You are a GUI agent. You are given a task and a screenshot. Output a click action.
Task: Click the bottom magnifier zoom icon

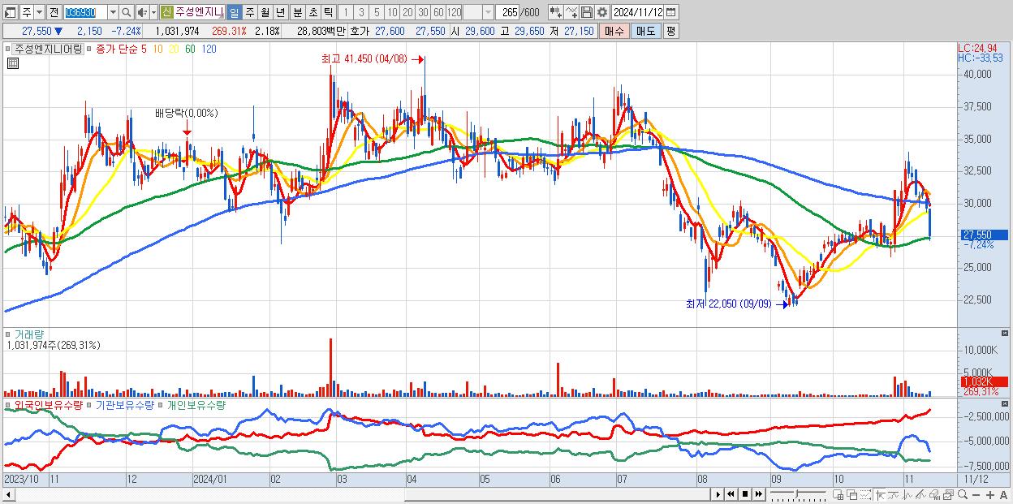(x=963, y=494)
